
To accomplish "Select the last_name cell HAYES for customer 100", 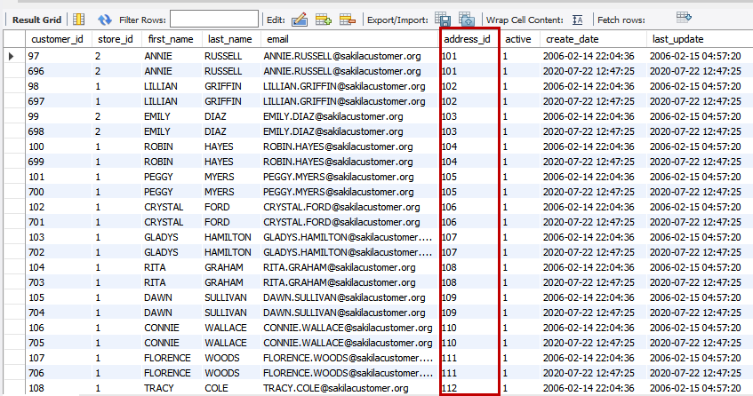I will (222, 147).
